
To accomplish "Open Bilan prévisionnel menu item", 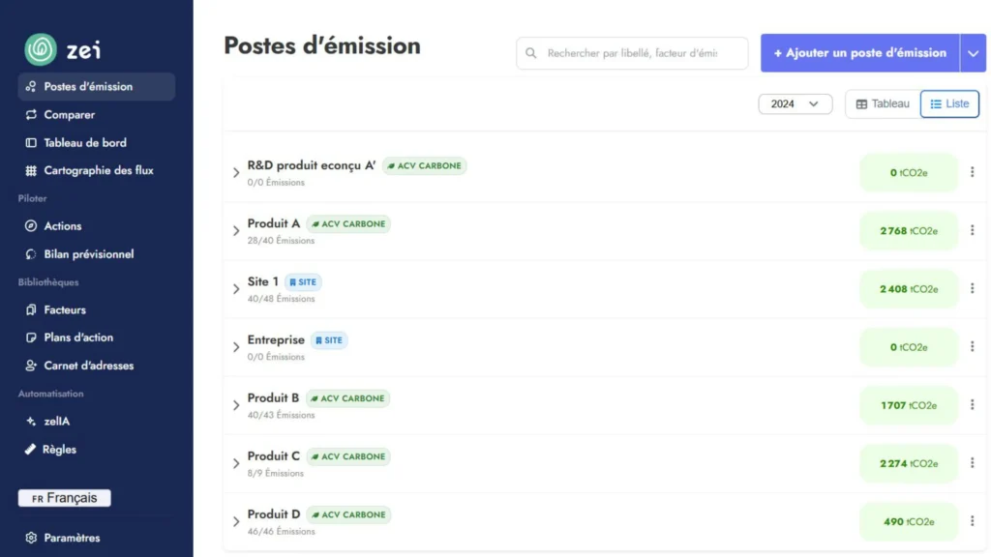I will [88, 254].
